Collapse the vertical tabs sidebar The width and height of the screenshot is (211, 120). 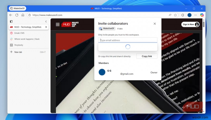pos(46,21)
